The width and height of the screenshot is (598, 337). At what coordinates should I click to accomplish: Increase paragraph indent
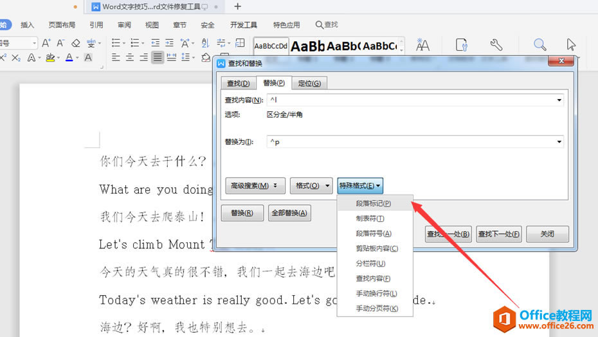click(169, 42)
